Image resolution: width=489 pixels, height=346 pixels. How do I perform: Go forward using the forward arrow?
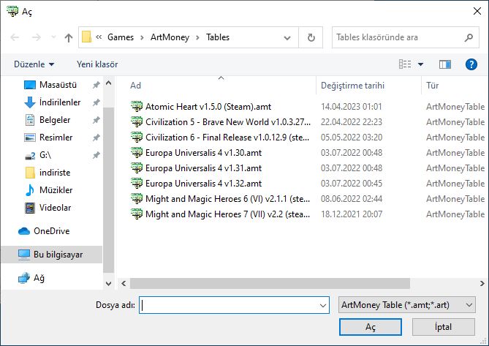coord(37,37)
